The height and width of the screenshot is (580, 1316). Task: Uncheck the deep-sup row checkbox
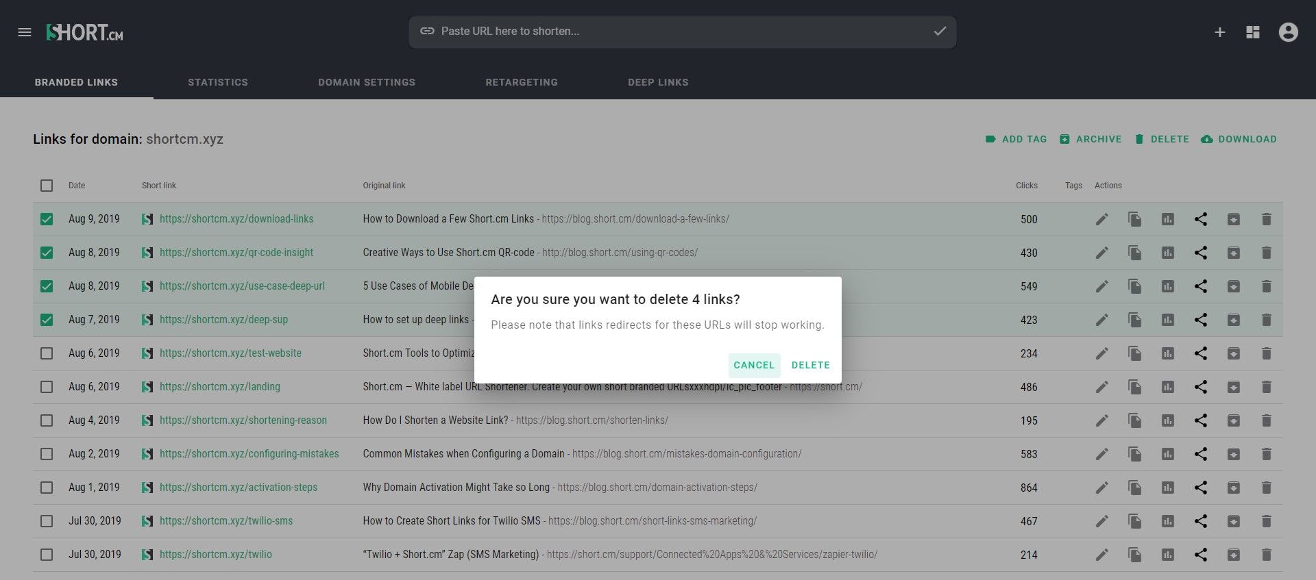point(46,320)
